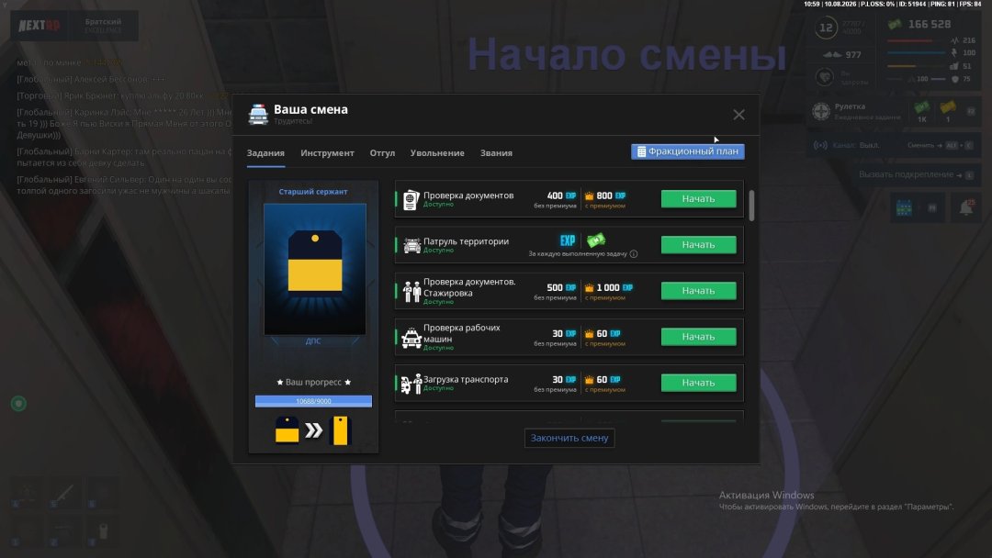Click the Рулетка wheel icon in HUD
Screen dimensions: 992x558
(x=821, y=111)
